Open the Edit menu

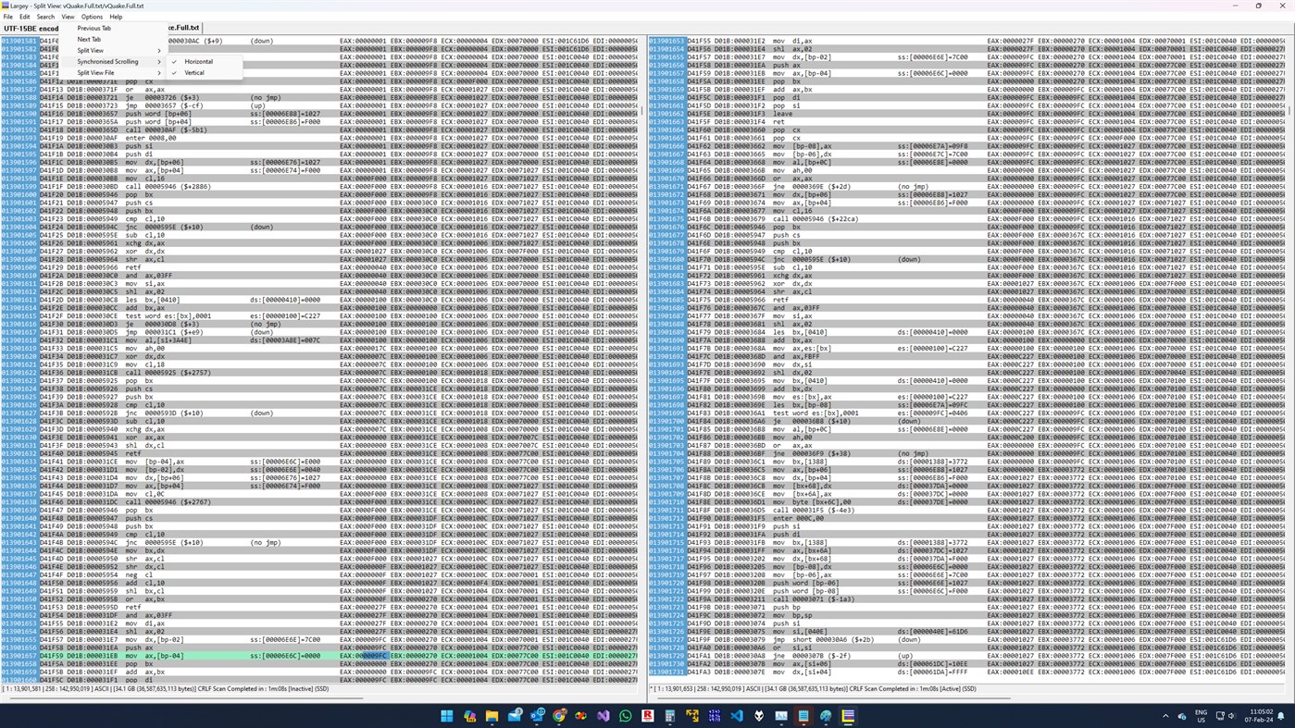tap(25, 17)
